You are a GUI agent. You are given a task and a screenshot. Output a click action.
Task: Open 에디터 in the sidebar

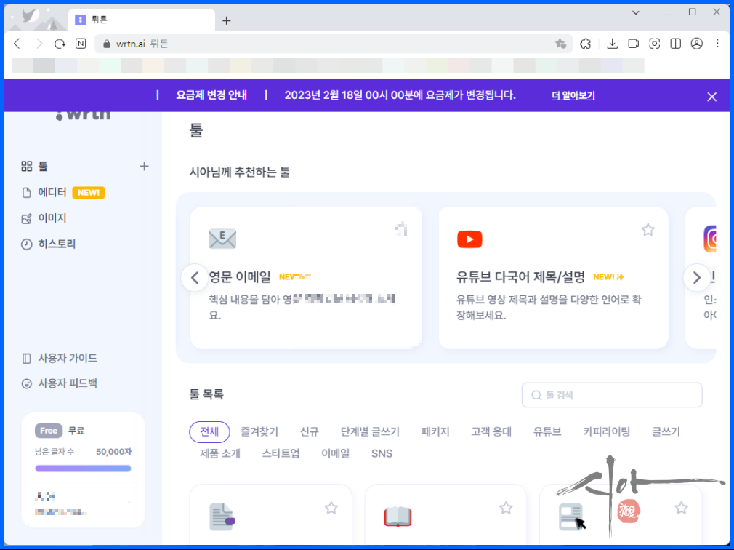tap(52, 193)
